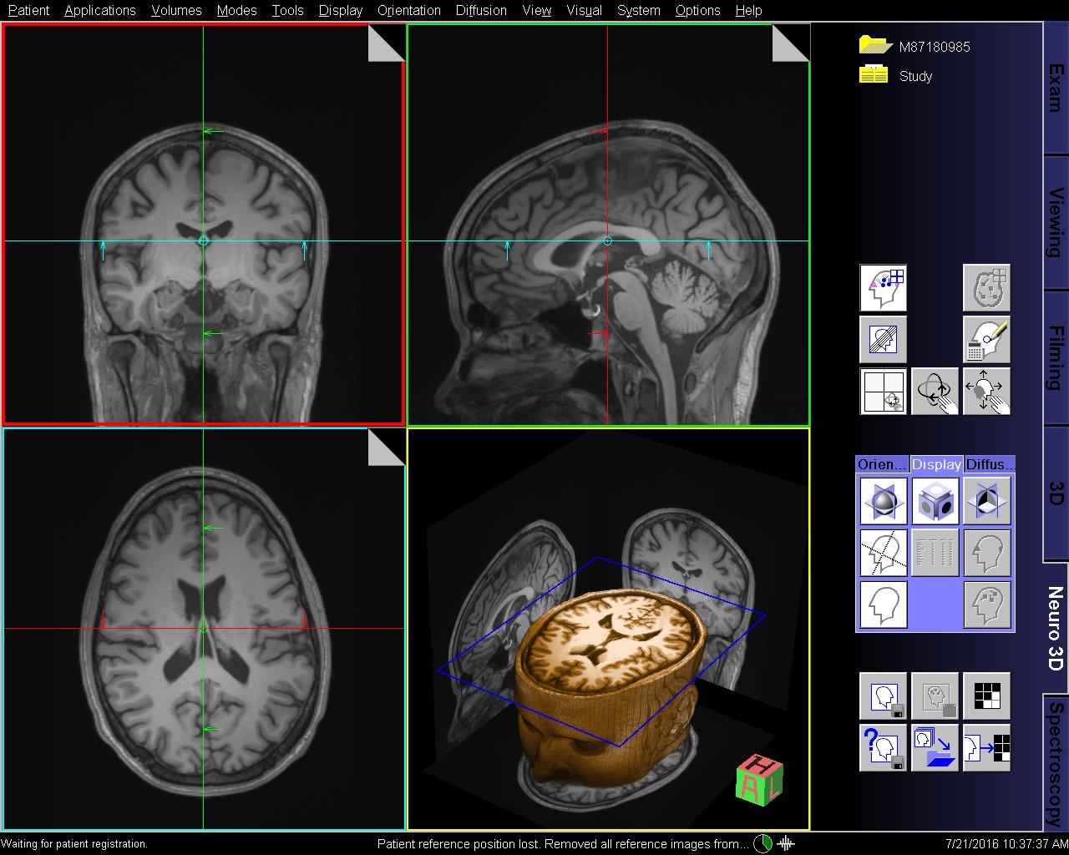Open the System menu

[x=638, y=10]
